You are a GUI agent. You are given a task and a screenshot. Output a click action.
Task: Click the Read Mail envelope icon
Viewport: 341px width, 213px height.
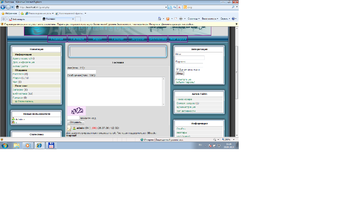[x=175, y=19]
